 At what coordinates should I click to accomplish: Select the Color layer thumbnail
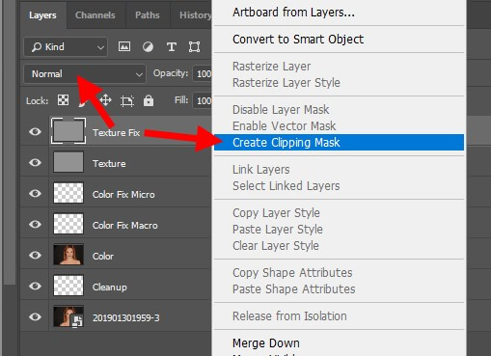[x=68, y=255]
